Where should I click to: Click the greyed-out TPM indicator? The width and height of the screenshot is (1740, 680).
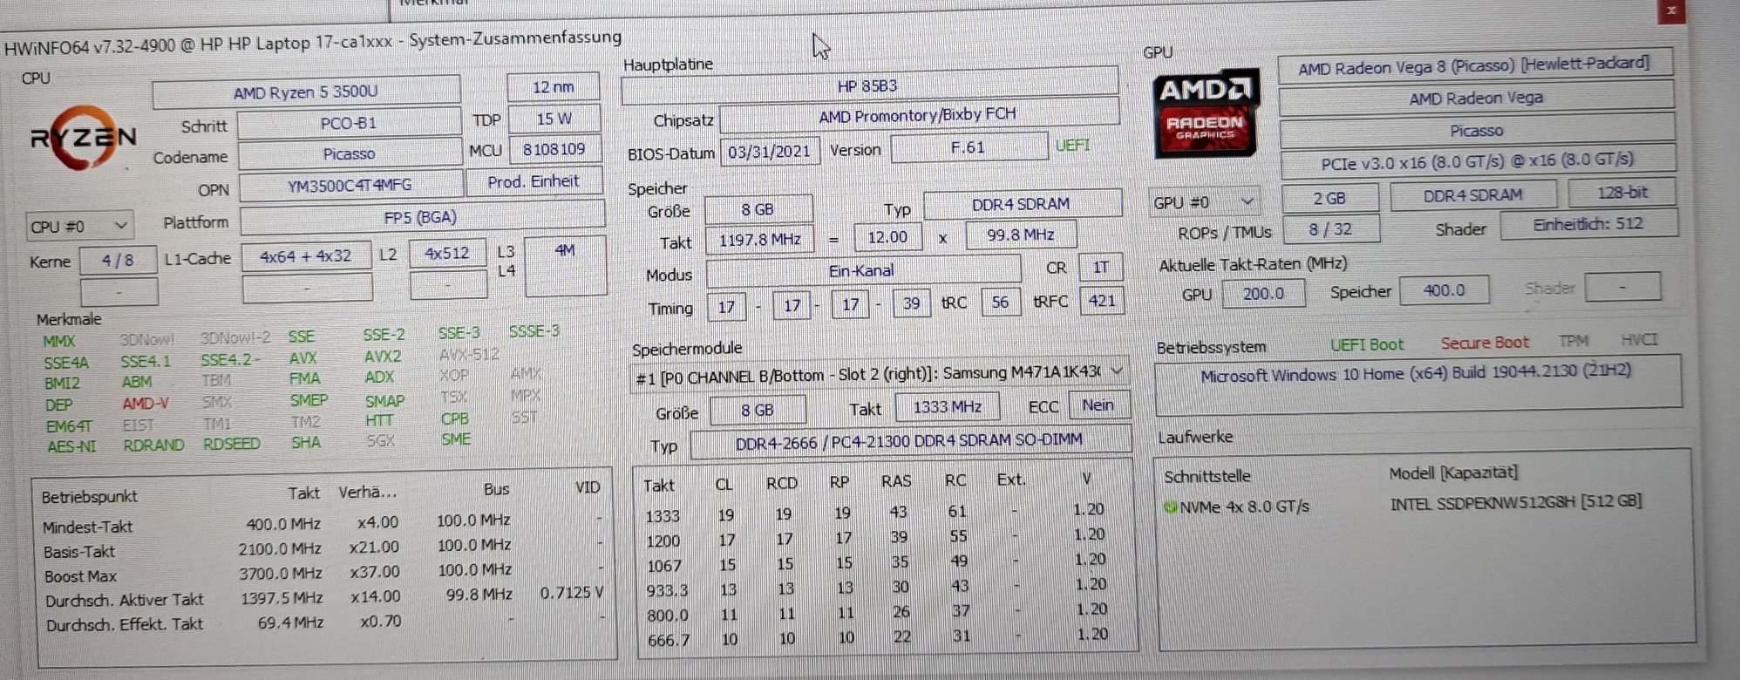[x=1574, y=341]
